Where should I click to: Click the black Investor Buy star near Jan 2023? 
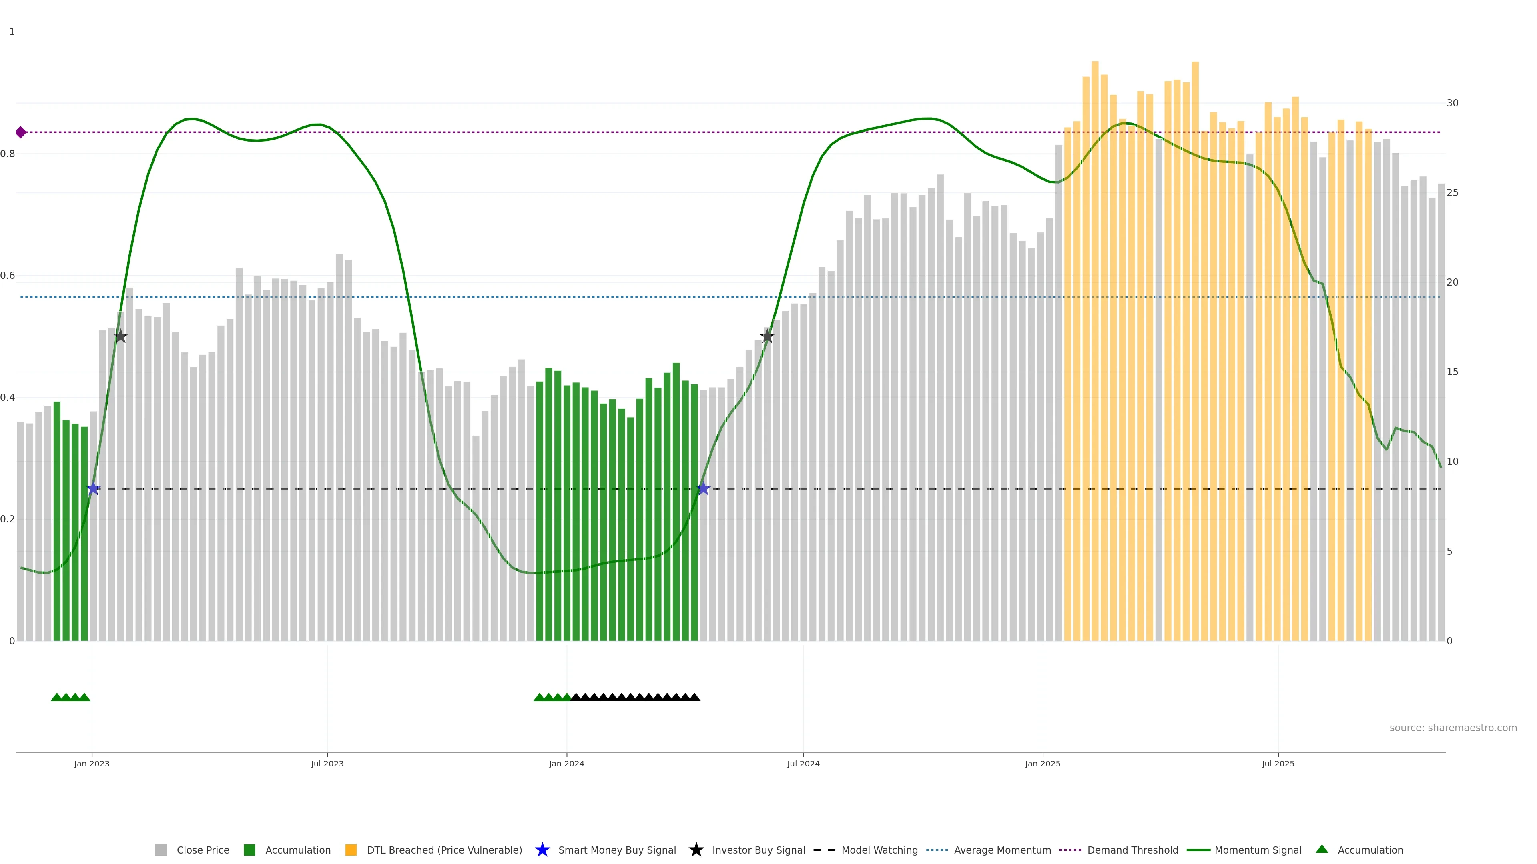pyautogui.click(x=120, y=336)
